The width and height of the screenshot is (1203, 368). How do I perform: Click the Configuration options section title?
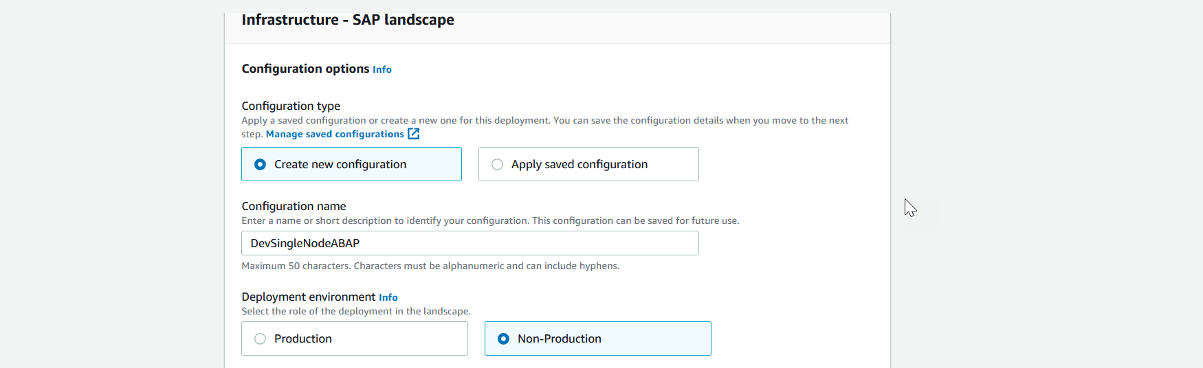[x=305, y=69]
